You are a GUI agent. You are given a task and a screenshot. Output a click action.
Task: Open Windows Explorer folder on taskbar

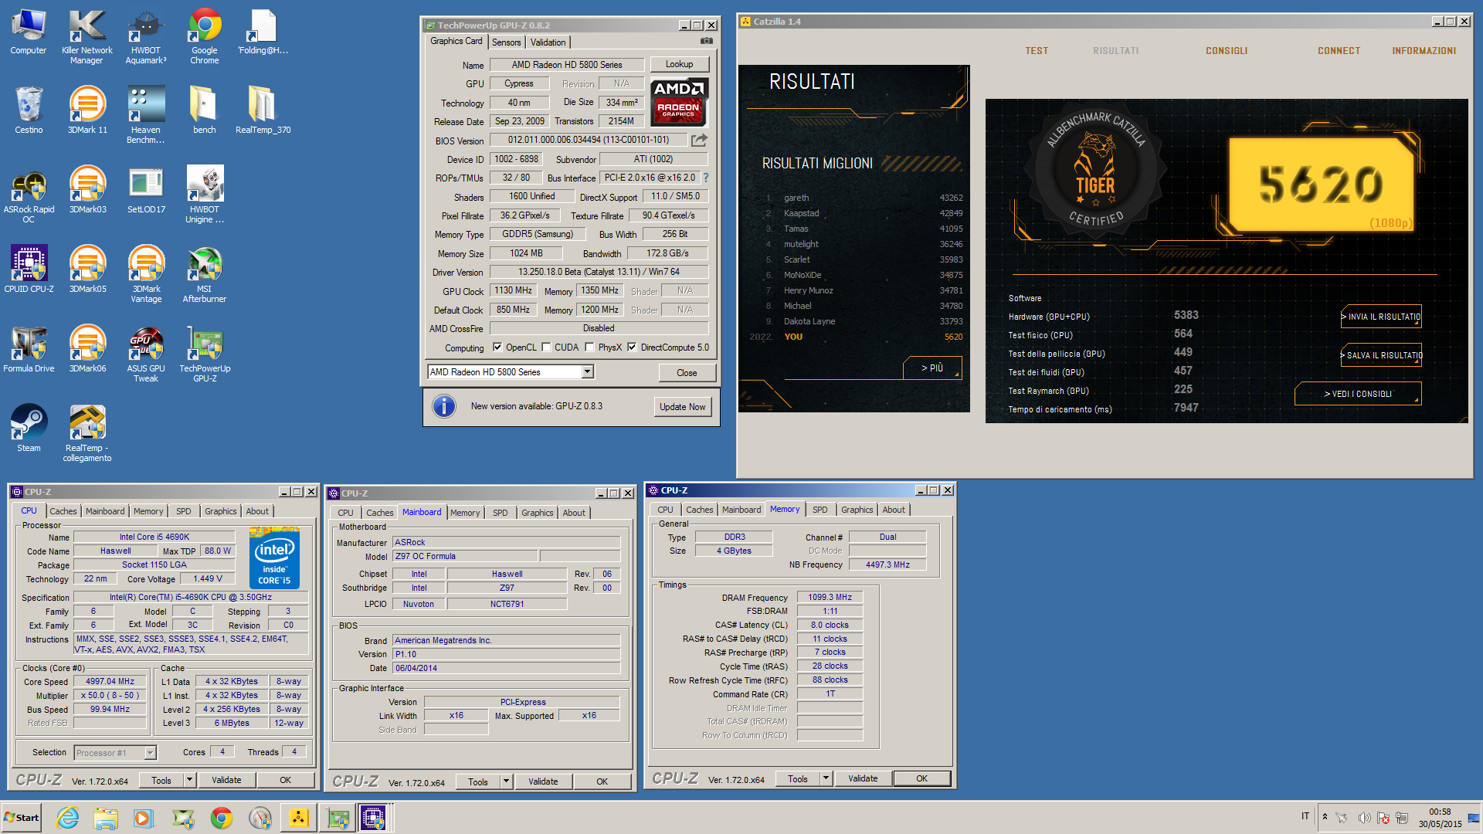coord(106,818)
